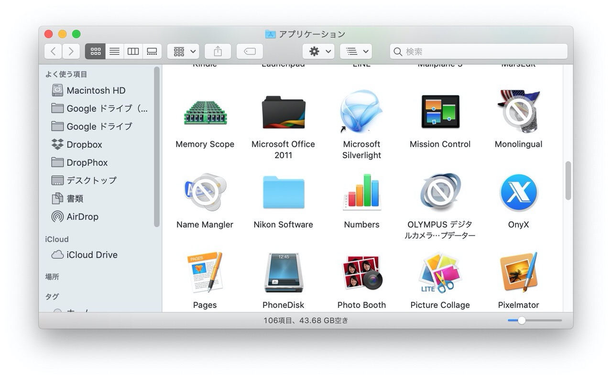Select the Numbers app icon
The image size is (612, 380).
pyautogui.click(x=362, y=192)
